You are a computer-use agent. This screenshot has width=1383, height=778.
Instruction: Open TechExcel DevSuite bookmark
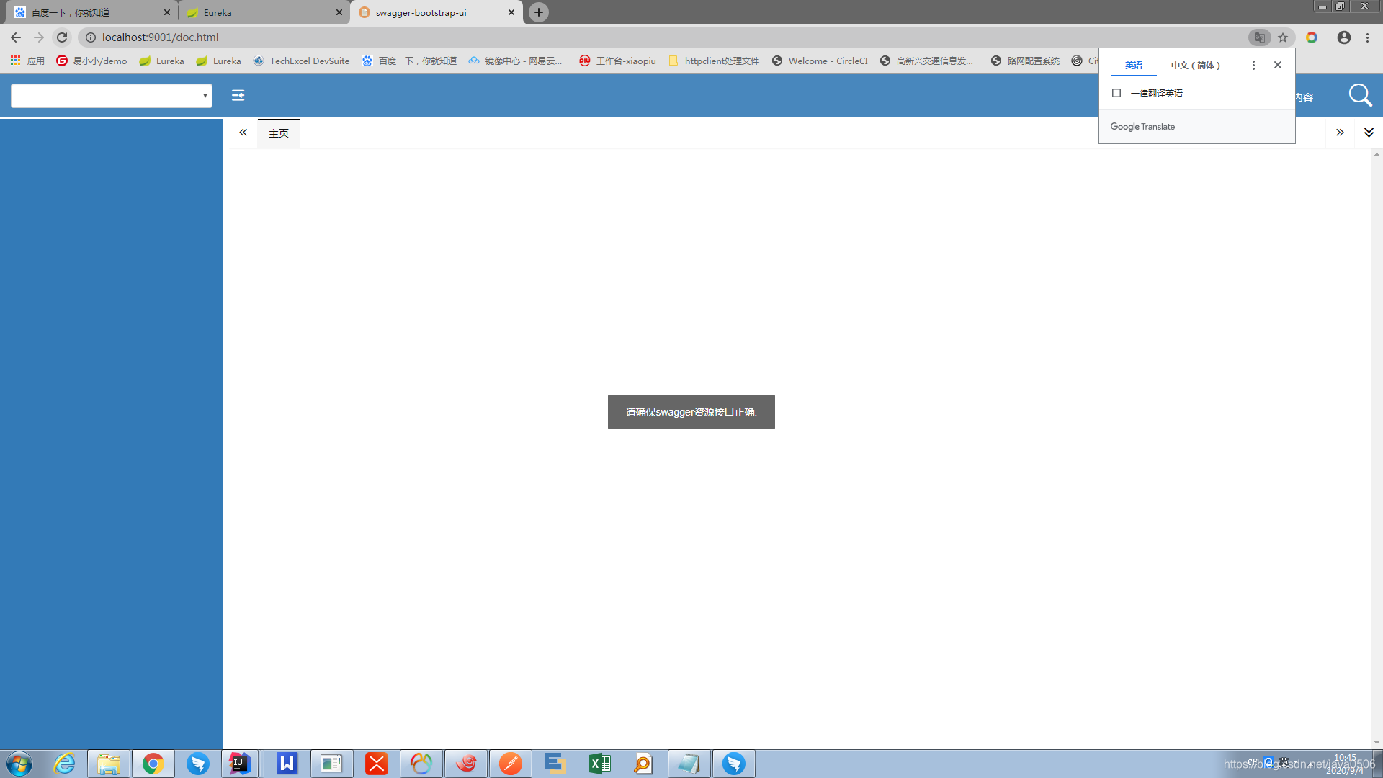(301, 61)
